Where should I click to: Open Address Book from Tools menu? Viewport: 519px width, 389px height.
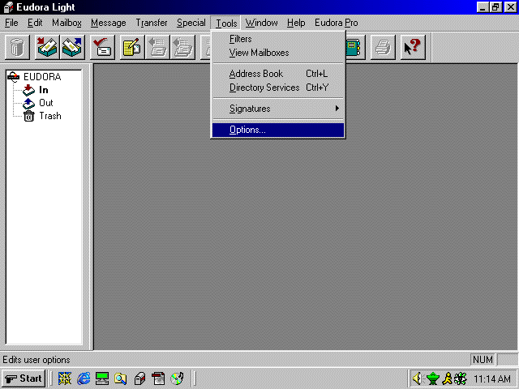coord(277,74)
